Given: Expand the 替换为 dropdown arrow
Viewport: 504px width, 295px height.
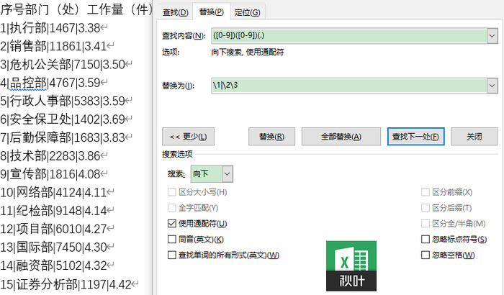Looking at the screenshot, I should [x=492, y=86].
